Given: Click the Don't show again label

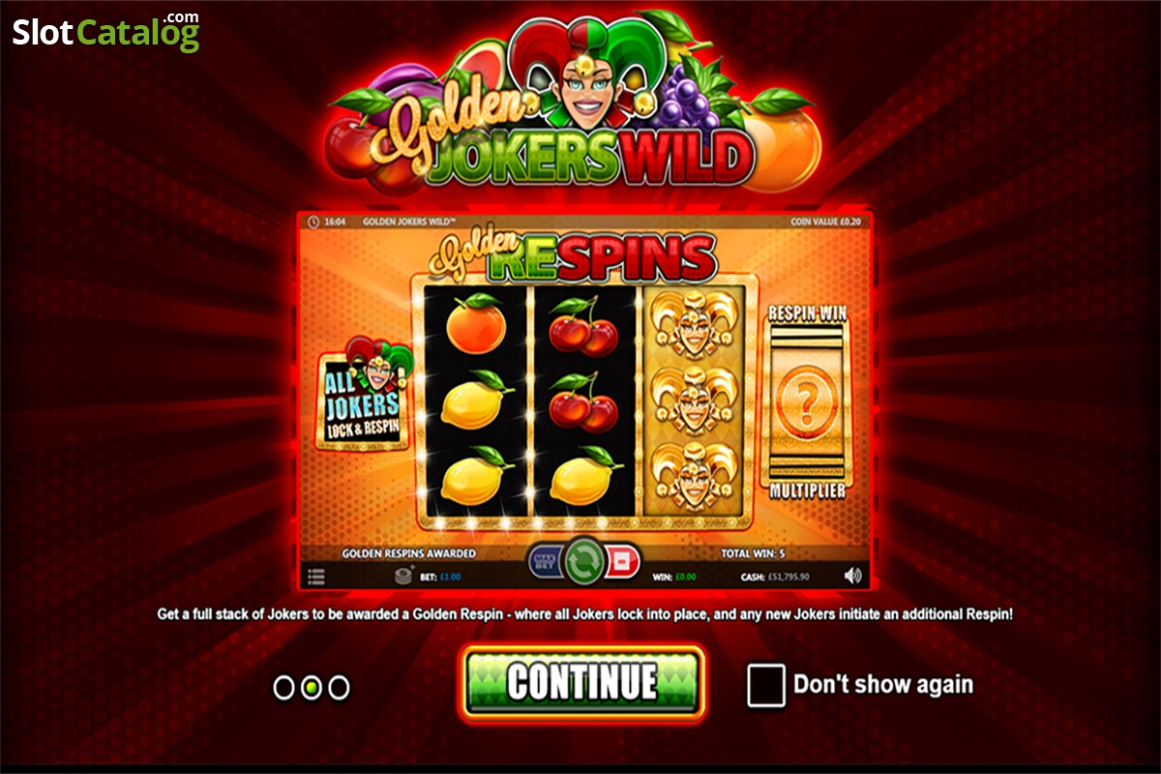Looking at the screenshot, I should (883, 685).
